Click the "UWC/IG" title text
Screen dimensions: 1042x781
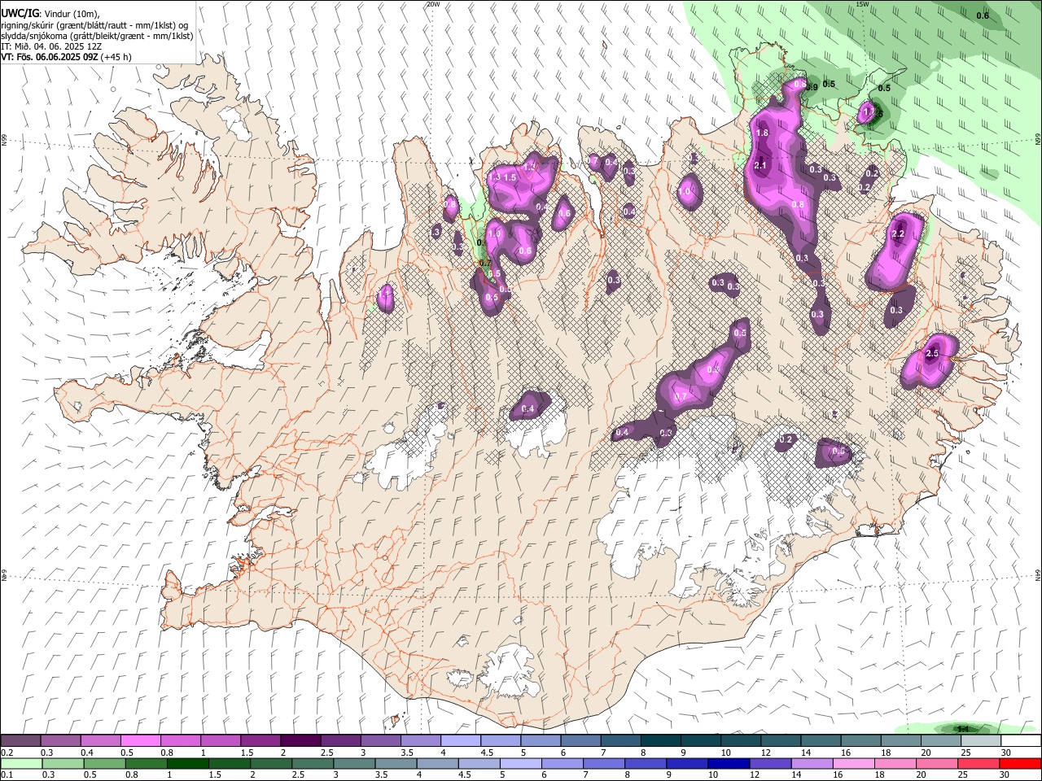(20, 13)
